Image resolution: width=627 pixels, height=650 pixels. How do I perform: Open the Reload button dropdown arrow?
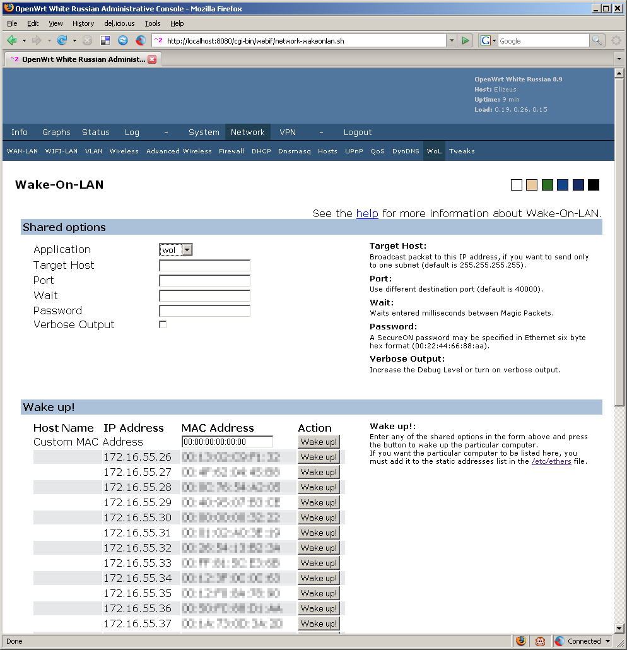click(74, 40)
